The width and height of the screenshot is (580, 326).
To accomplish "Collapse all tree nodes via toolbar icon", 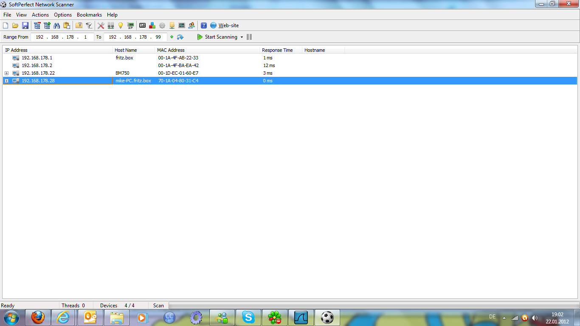I will [37, 25].
